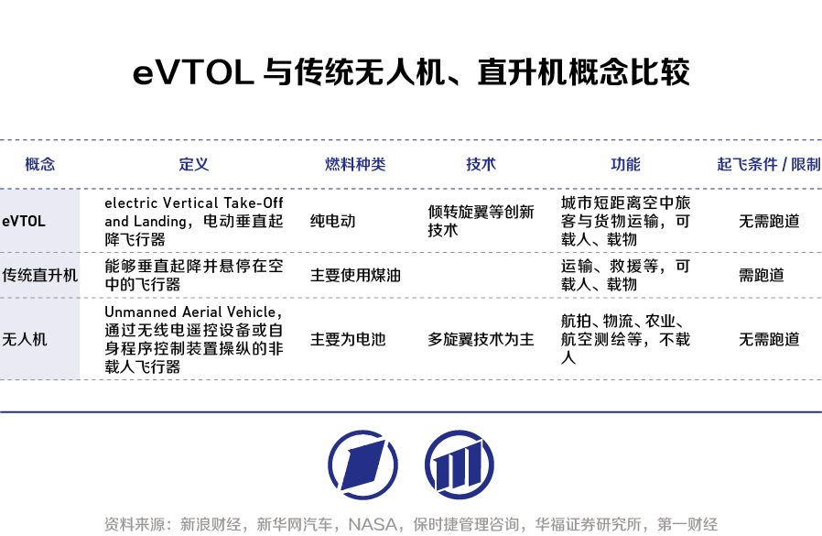Click the 运输、救援等 function cell
Image resolution: width=822 pixels, height=536 pixels.
point(625,275)
